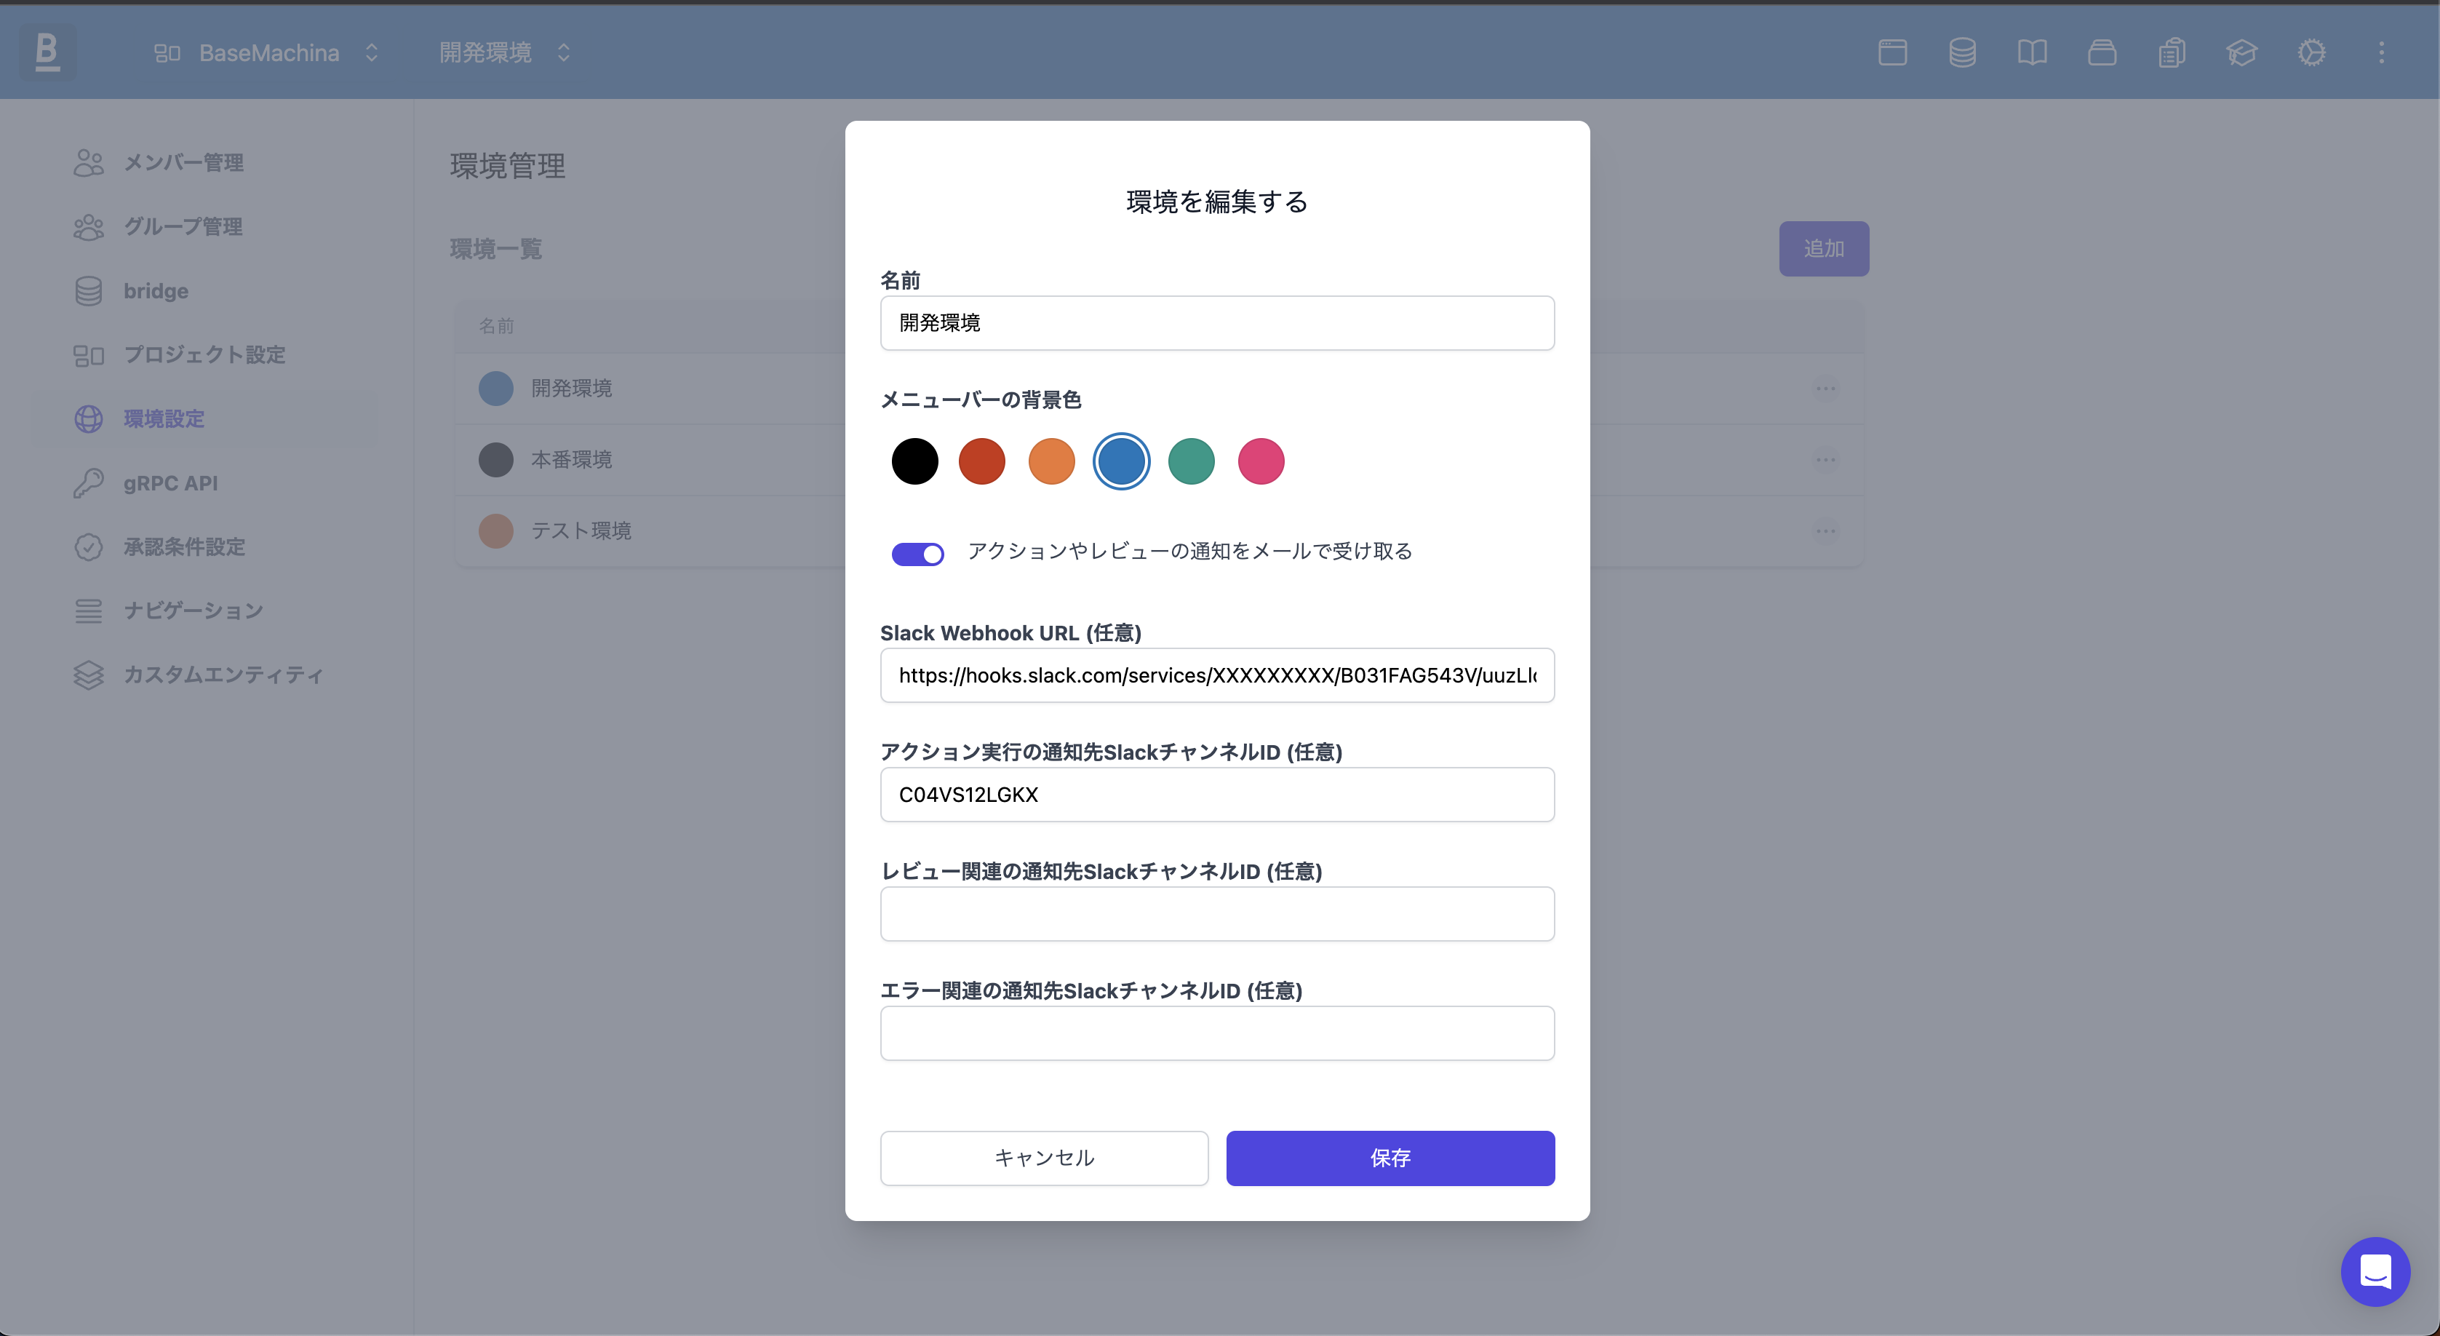The width and height of the screenshot is (2440, 1336).
Task: Select the テスト環境 row in environment list
Action: pos(1160,530)
